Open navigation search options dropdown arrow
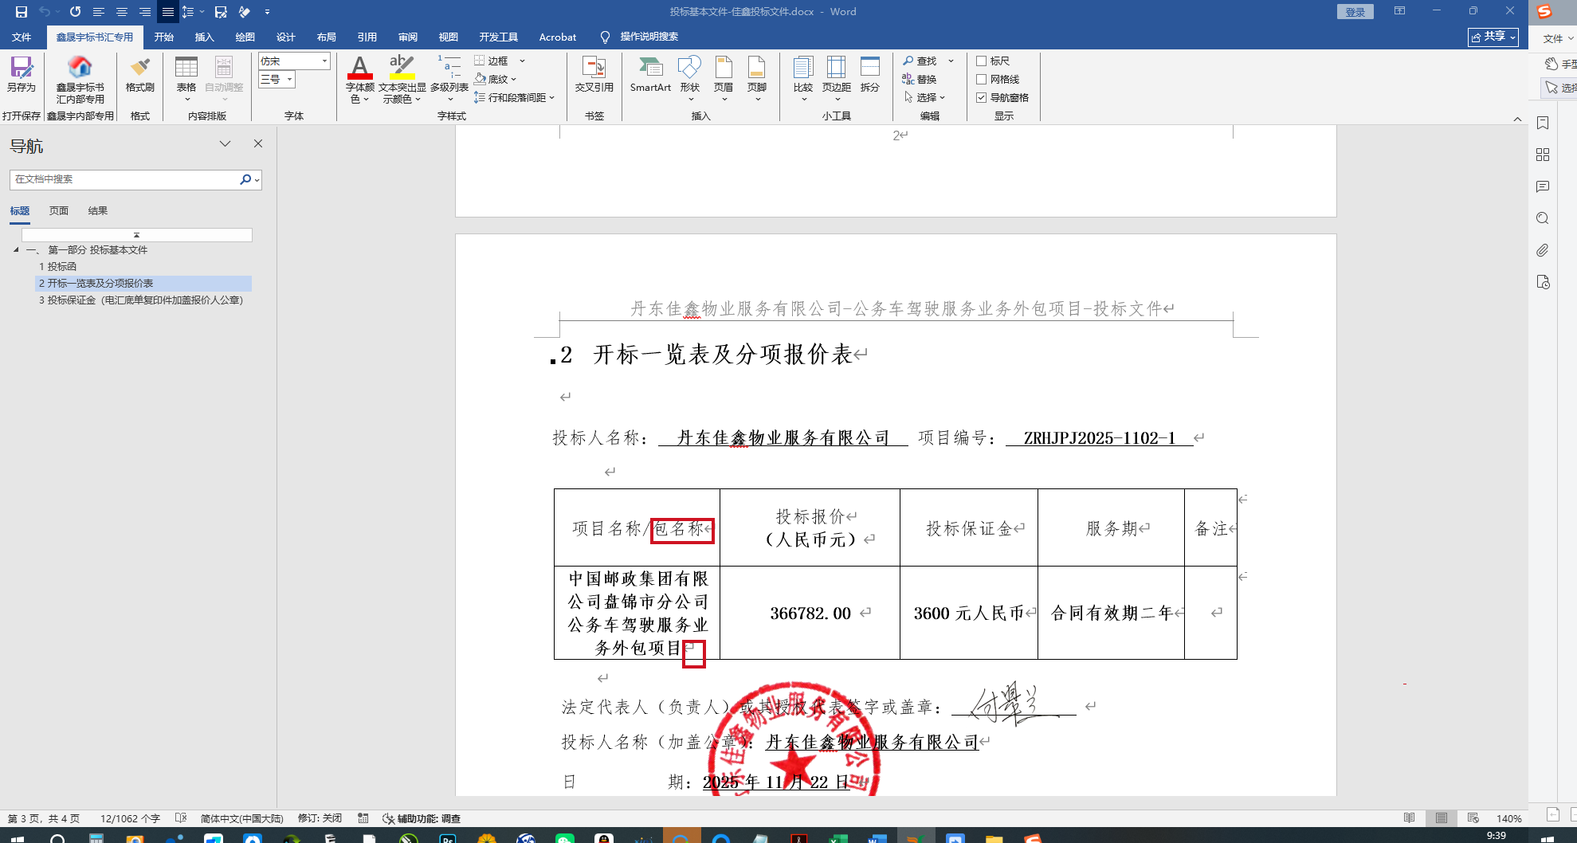 tap(257, 180)
